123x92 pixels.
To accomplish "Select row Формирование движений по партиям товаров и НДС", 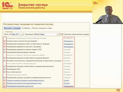I will tap(24, 50).
